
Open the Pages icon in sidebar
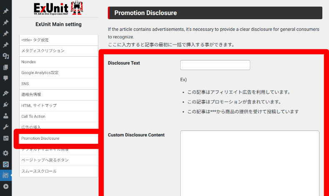[x=6, y=67]
